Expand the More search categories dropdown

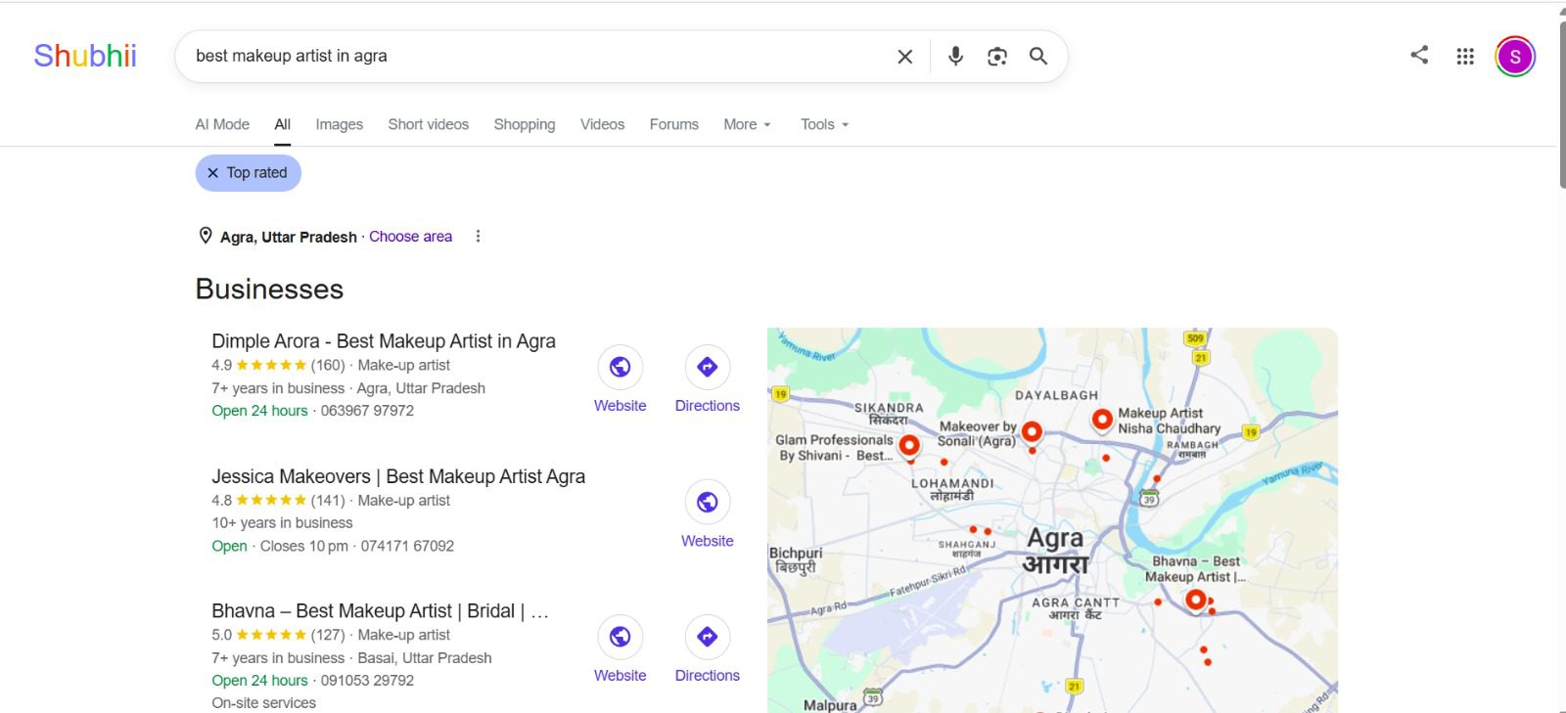pyautogui.click(x=748, y=124)
